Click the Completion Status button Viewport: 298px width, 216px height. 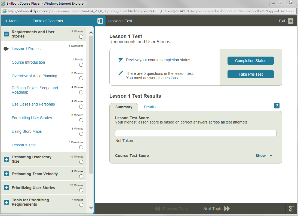250,61
